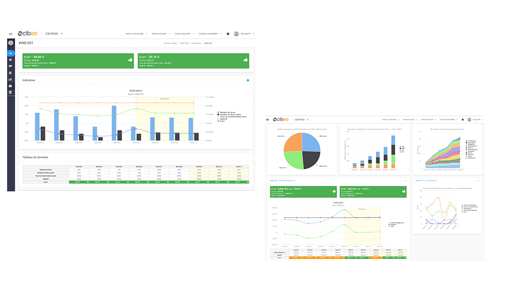This screenshot has width=506, height=303.
Task: Open 'Assistant comptabilité' menu in left window
Action: tap(209, 34)
